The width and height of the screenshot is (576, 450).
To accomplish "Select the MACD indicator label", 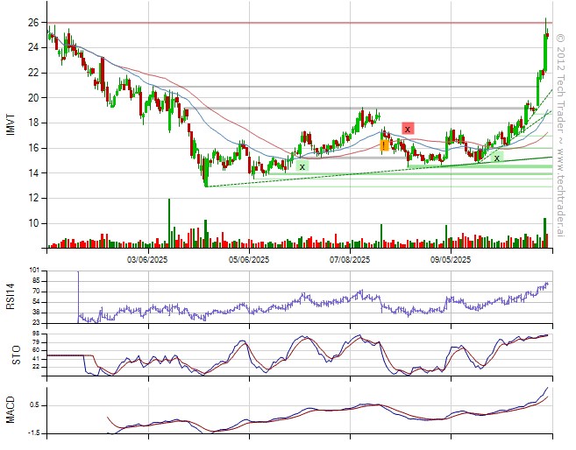I will 11,410.
